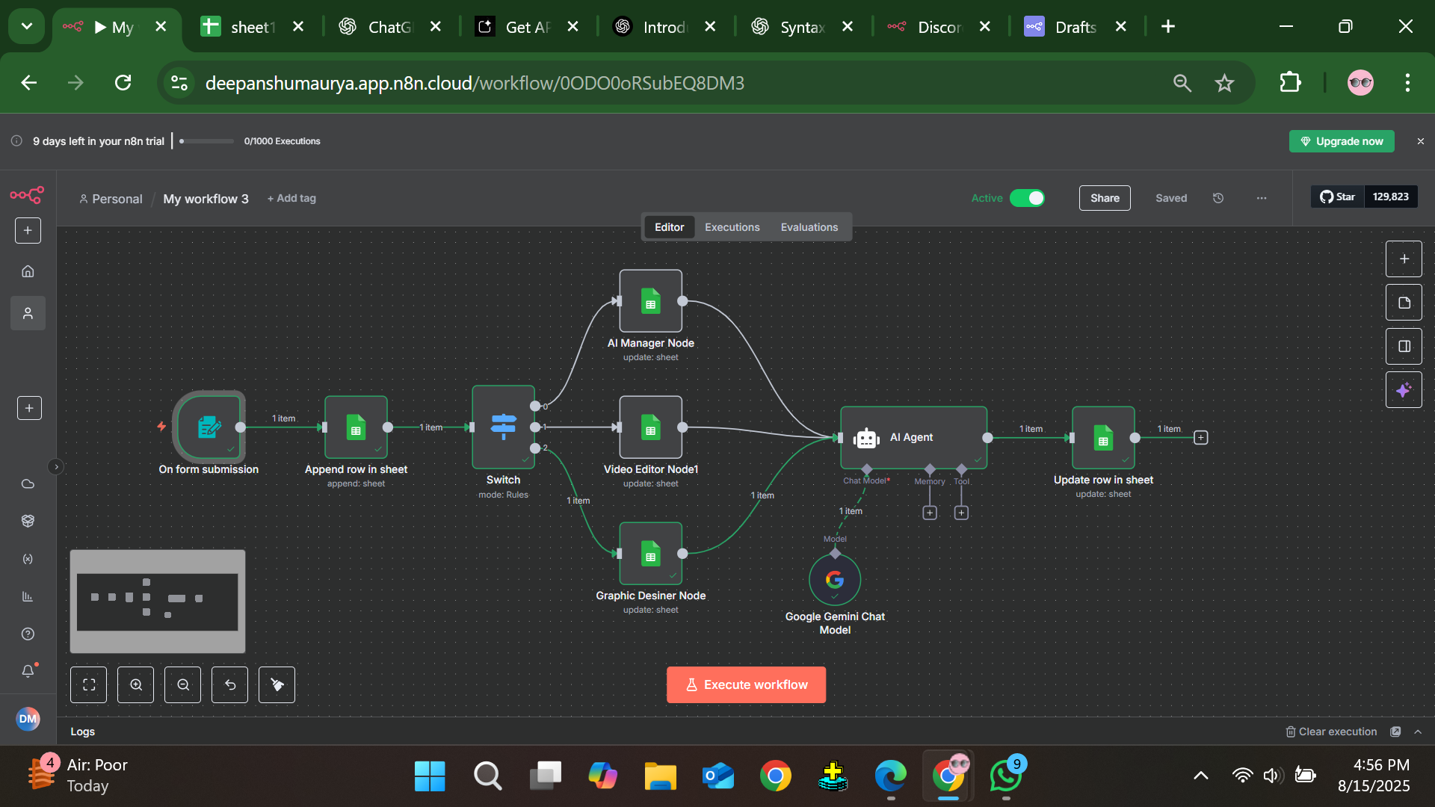The height and width of the screenshot is (807, 1435).
Task: Open the n8n home icon in sidebar
Action: point(28,270)
